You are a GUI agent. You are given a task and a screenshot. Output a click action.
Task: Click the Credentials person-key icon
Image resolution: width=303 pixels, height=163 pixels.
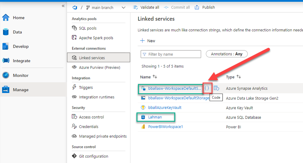[74, 126]
